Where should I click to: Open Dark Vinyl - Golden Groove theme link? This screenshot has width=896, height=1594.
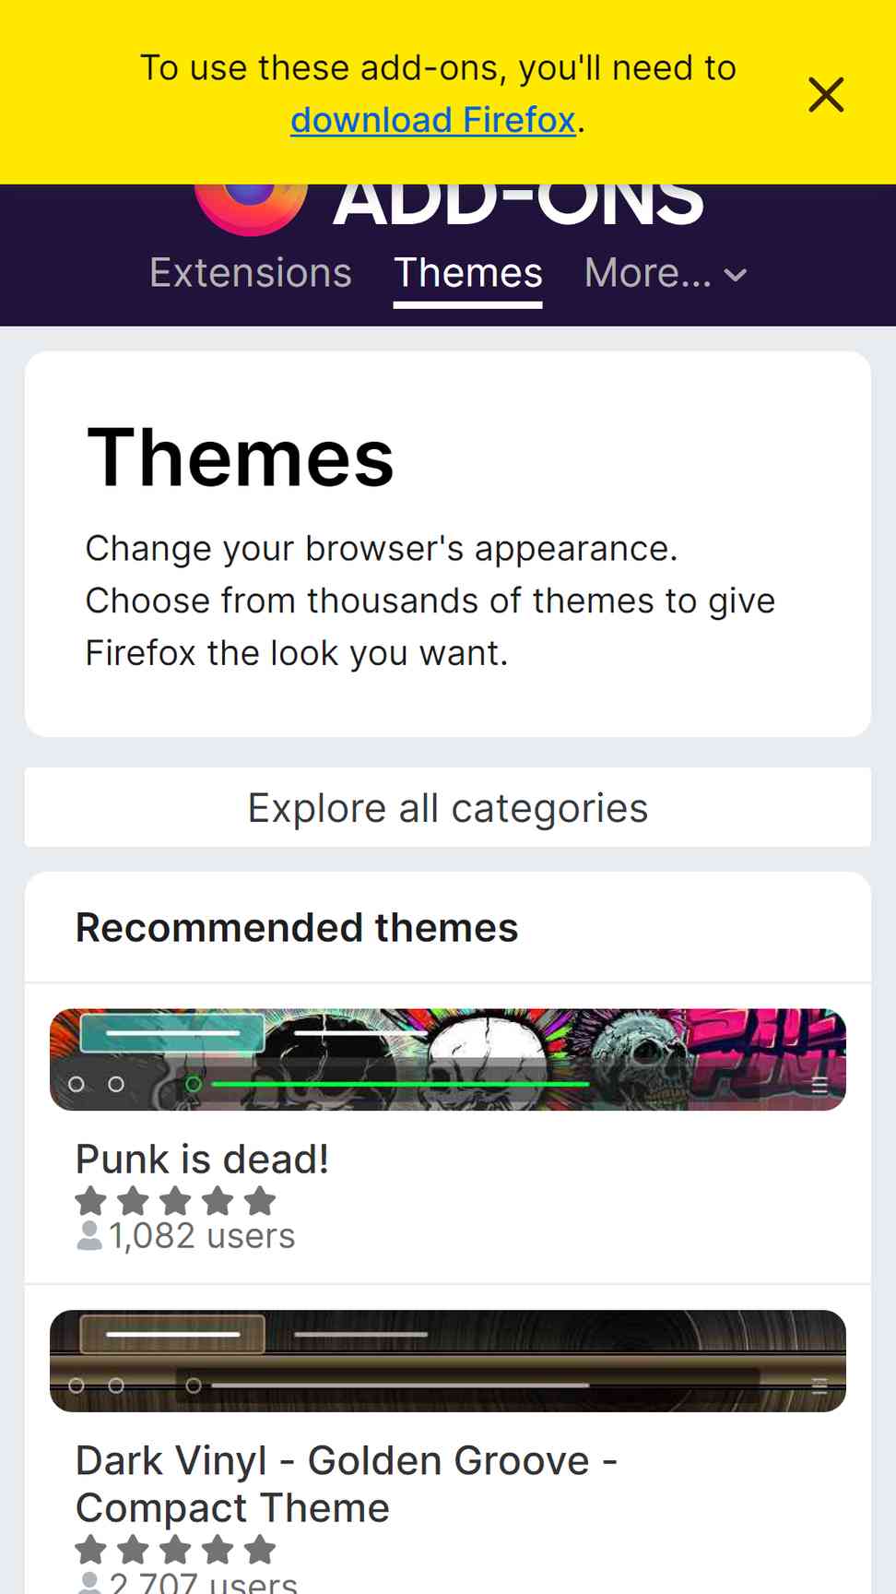point(347,1484)
